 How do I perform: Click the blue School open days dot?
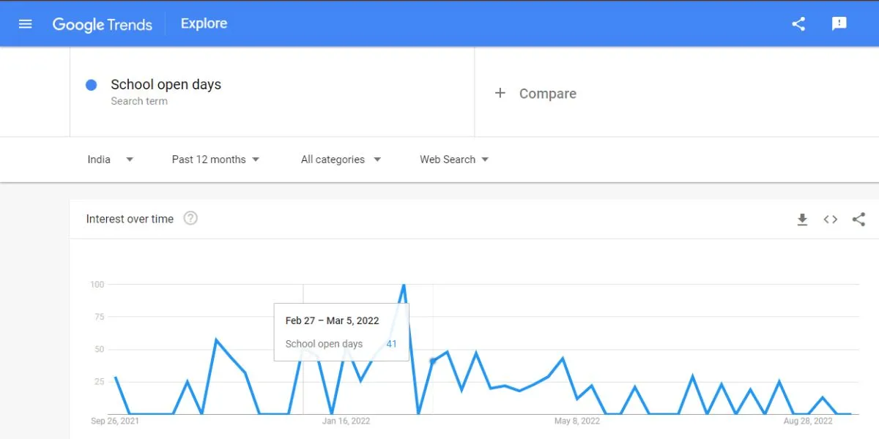pos(92,85)
